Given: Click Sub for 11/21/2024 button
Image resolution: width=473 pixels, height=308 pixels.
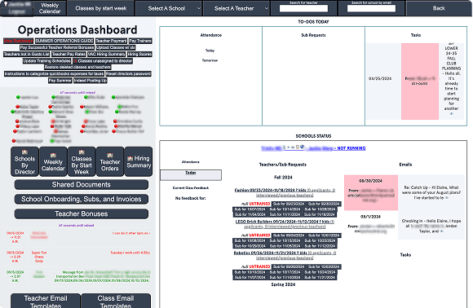Looking at the screenshot, I should [x=320, y=277].
